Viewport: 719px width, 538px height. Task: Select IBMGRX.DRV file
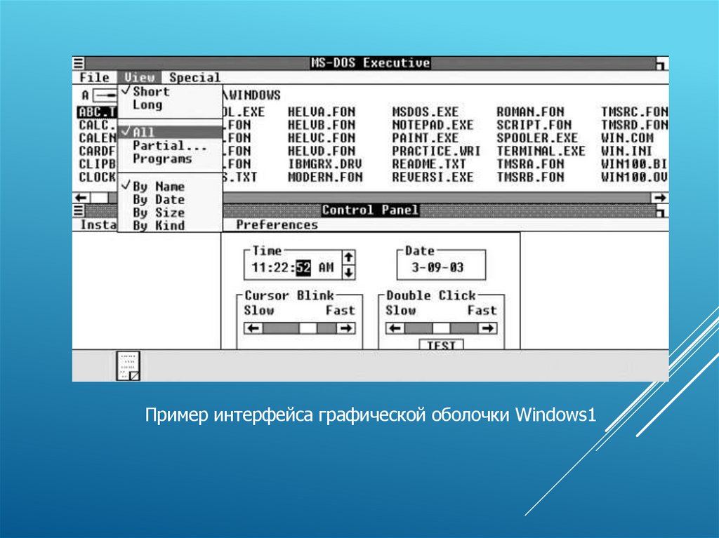325,164
